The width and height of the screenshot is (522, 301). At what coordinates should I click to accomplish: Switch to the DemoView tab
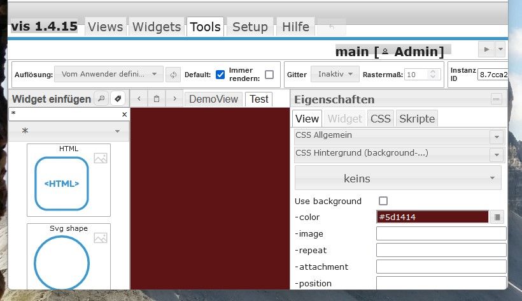coord(213,99)
